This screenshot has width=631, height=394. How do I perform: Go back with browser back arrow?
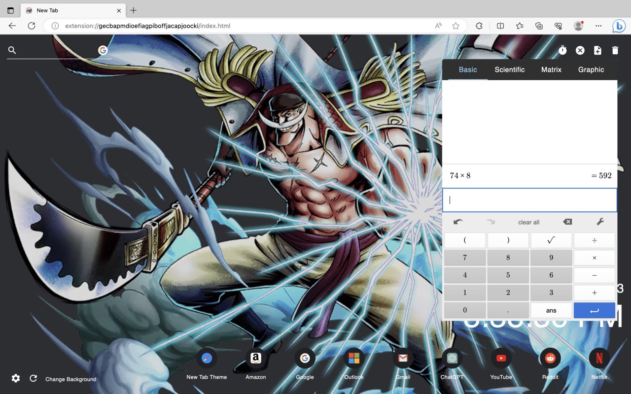pyautogui.click(x=12, y=26)
